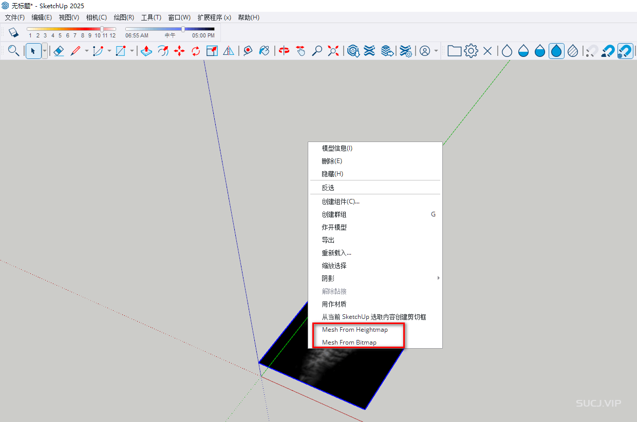Open the Search tool with magnifier icon
Screen dimensions: 637x422
click(14, 51)
